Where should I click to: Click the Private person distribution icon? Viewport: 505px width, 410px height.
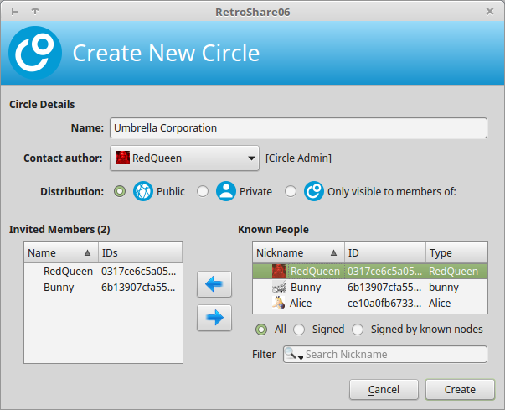click(226, 191)
